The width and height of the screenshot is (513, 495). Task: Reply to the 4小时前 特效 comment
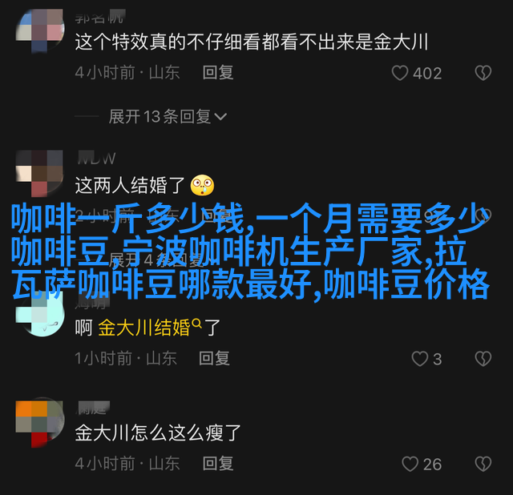pos(218,73)
